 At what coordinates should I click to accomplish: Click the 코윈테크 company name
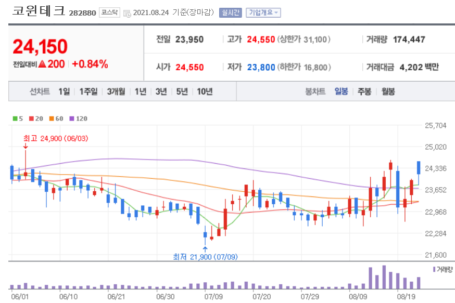click(x=39, y=11)
